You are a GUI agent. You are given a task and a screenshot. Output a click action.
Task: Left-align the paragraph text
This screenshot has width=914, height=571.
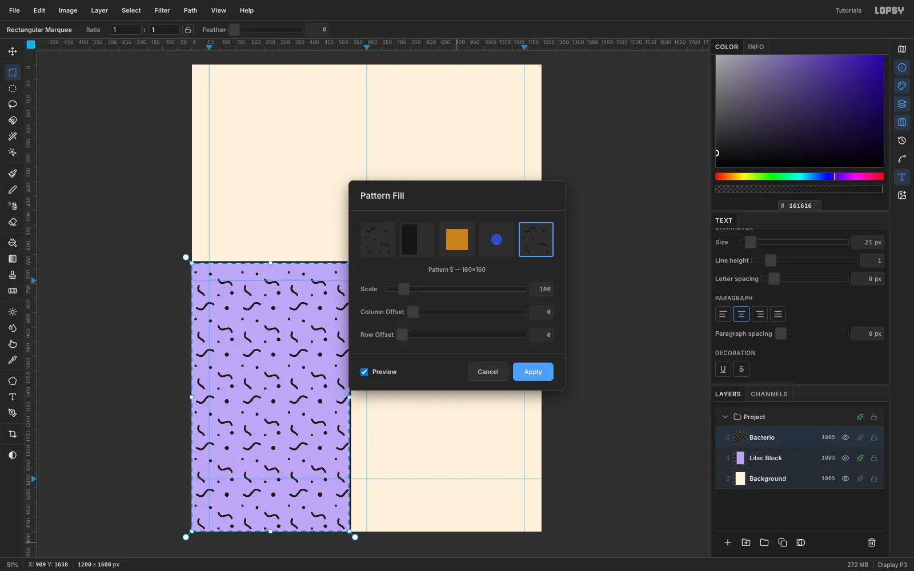(723, 314)
